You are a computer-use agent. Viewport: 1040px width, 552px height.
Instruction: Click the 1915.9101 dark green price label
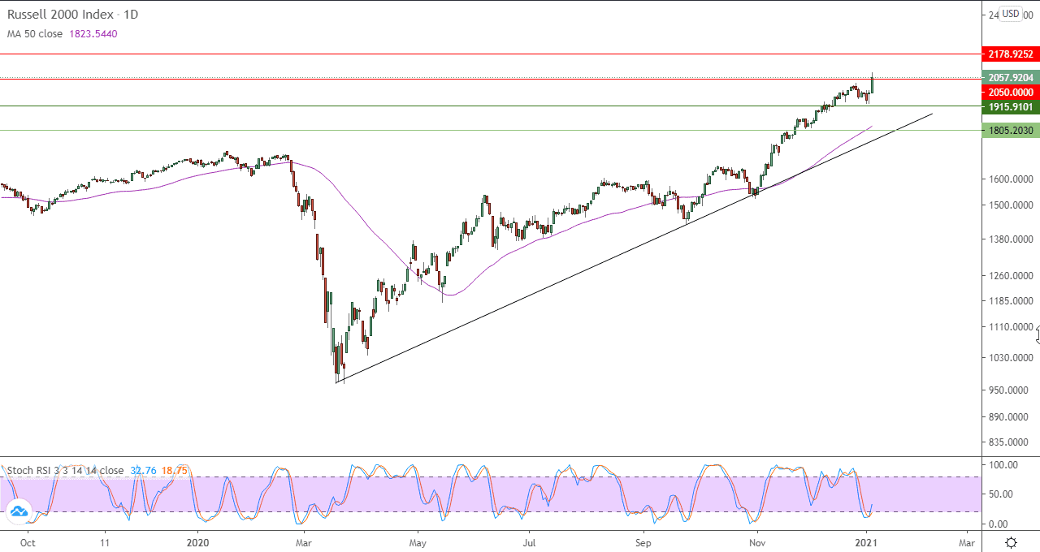point(1011,107)
